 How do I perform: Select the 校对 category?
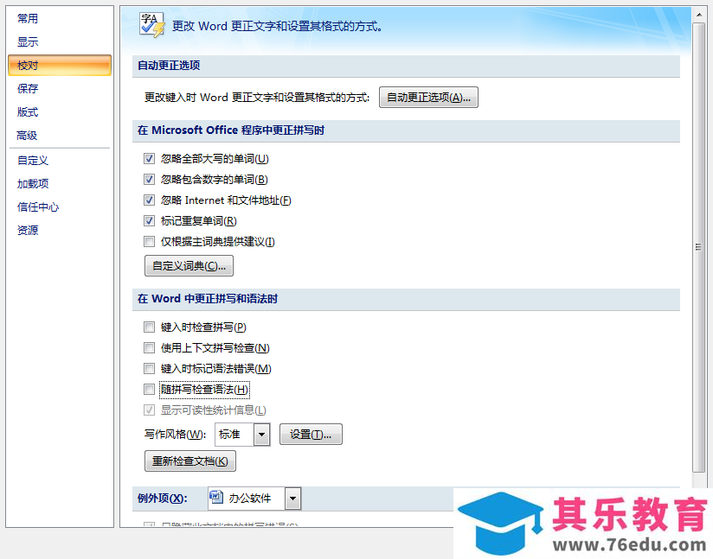click(60, 65)
